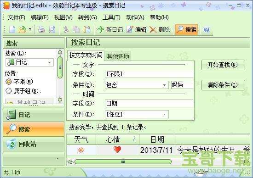Click the paste clipboard icon
This screenshot has height=178, width=253.
click(87, 30)
